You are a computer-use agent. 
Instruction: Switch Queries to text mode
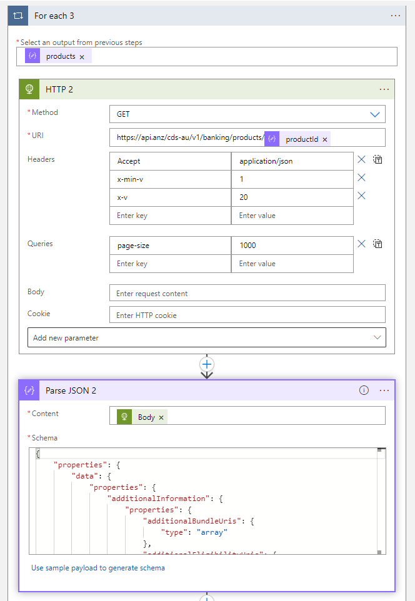[377, 244]
